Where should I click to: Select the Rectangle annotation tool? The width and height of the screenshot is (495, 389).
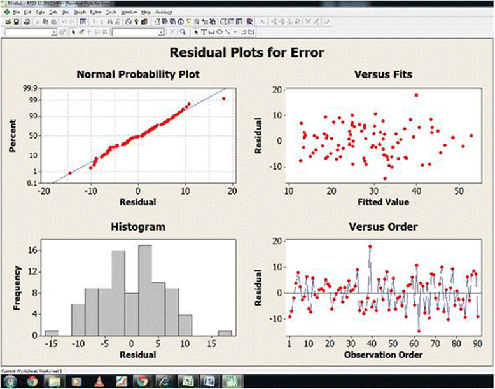[212, 32]
